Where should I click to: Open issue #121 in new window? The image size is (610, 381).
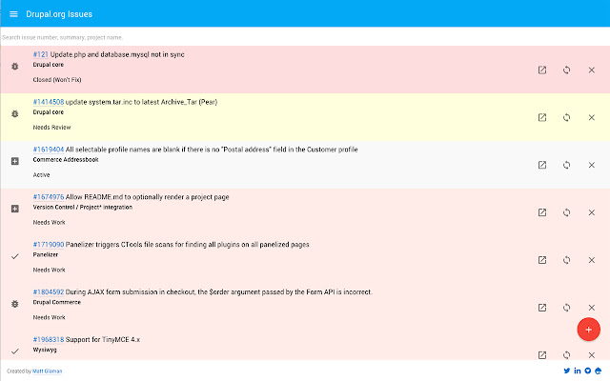click(x=542, y=70)
